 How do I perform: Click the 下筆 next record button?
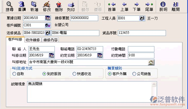(x=136, y=7)
